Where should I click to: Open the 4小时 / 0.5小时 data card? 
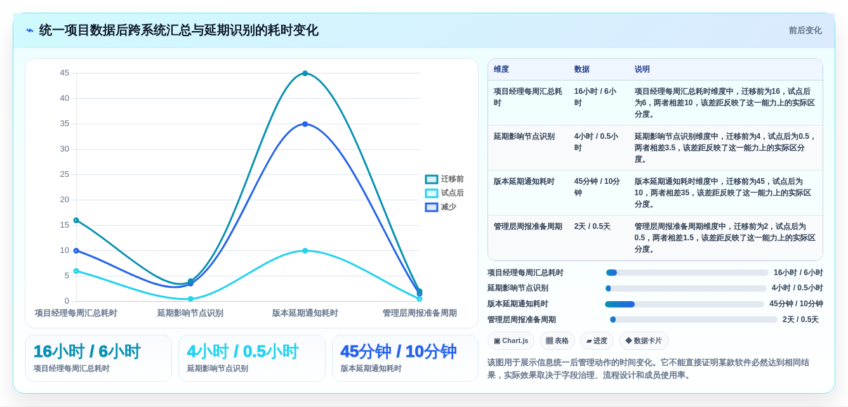coord(252,358)
